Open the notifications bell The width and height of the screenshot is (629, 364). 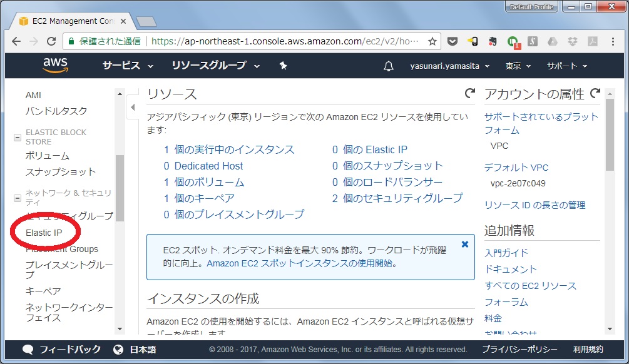click(388, 66)
